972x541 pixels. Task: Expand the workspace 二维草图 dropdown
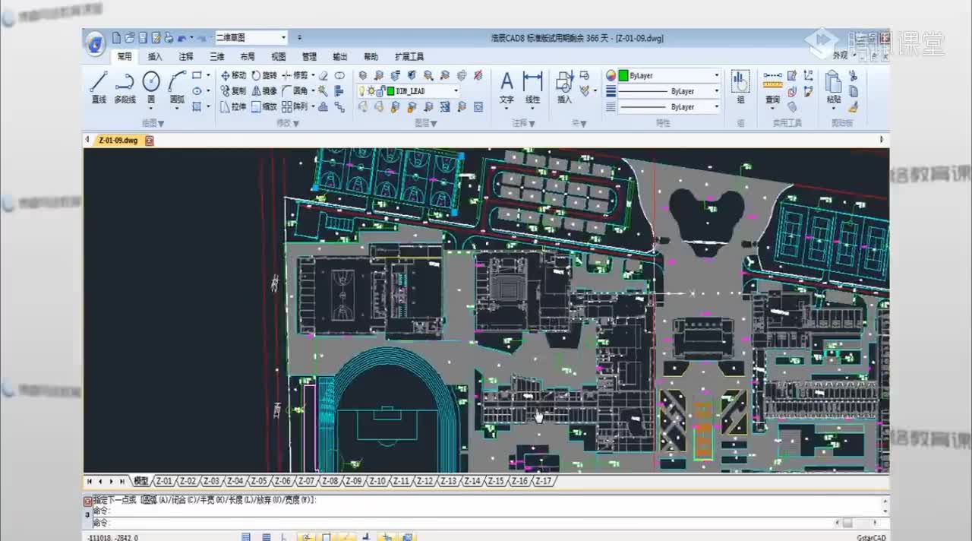click(283, 37)
